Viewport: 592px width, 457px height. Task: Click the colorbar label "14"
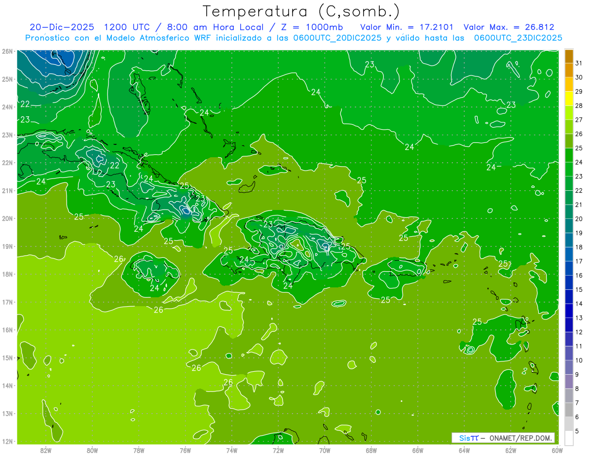click(x=579, y=304)
